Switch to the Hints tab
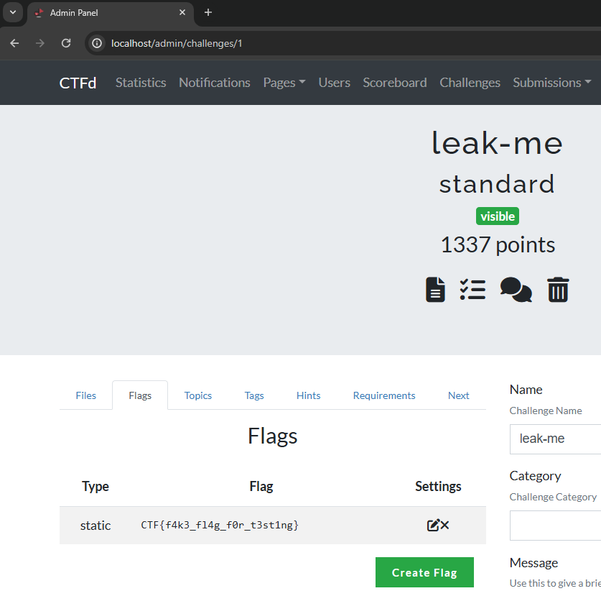Screen dimensions: 601x596 point(308,395)
